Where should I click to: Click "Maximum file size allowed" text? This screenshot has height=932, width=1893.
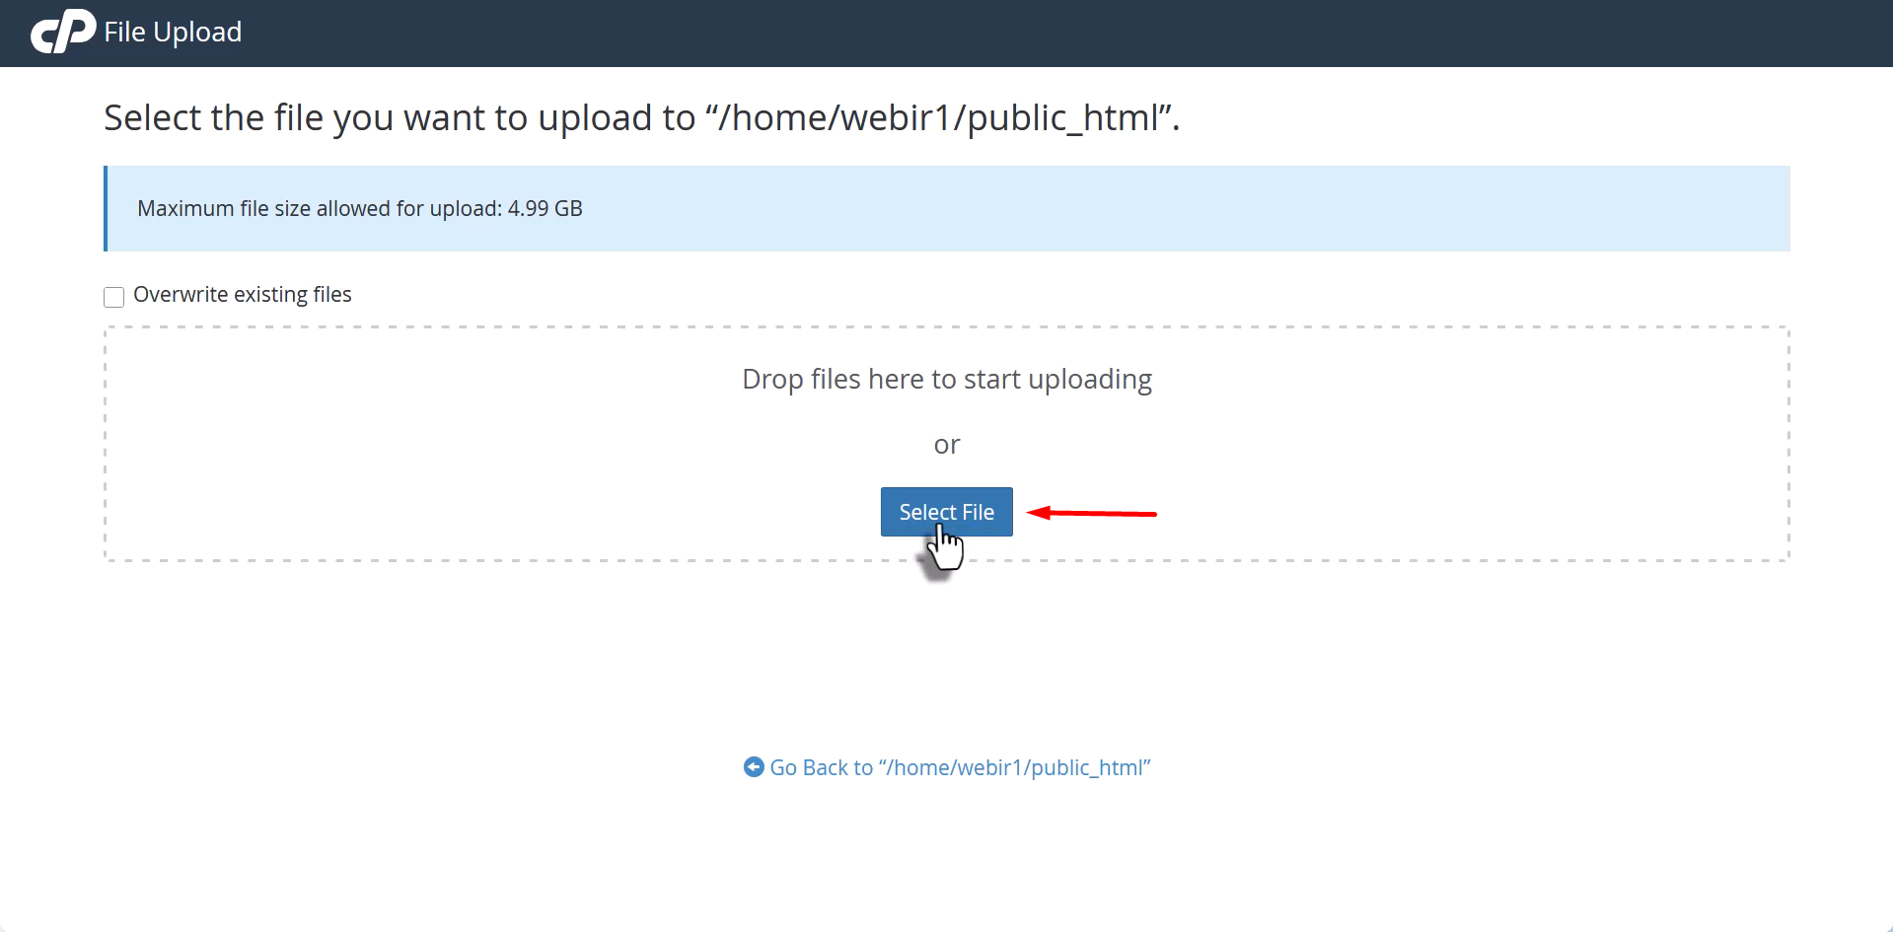click(x=264, y=209)
